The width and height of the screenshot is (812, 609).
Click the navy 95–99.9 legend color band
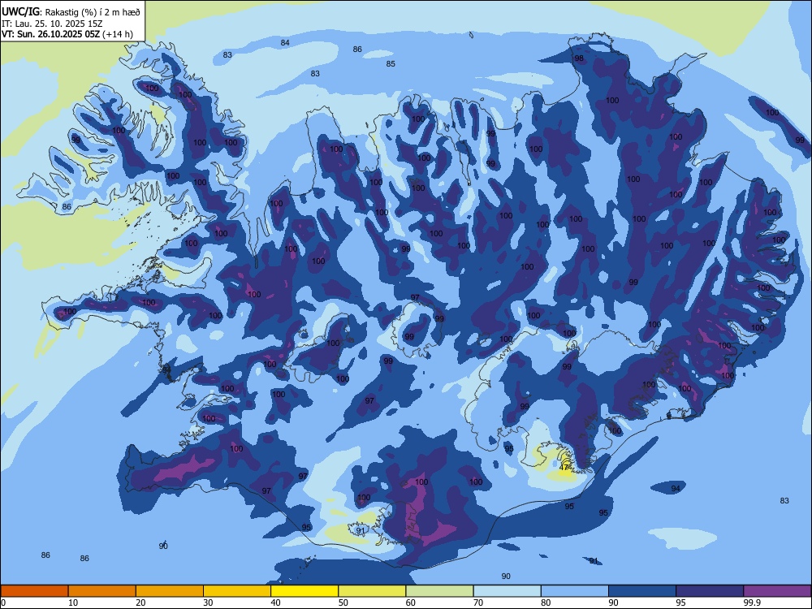tap(710, 591)
